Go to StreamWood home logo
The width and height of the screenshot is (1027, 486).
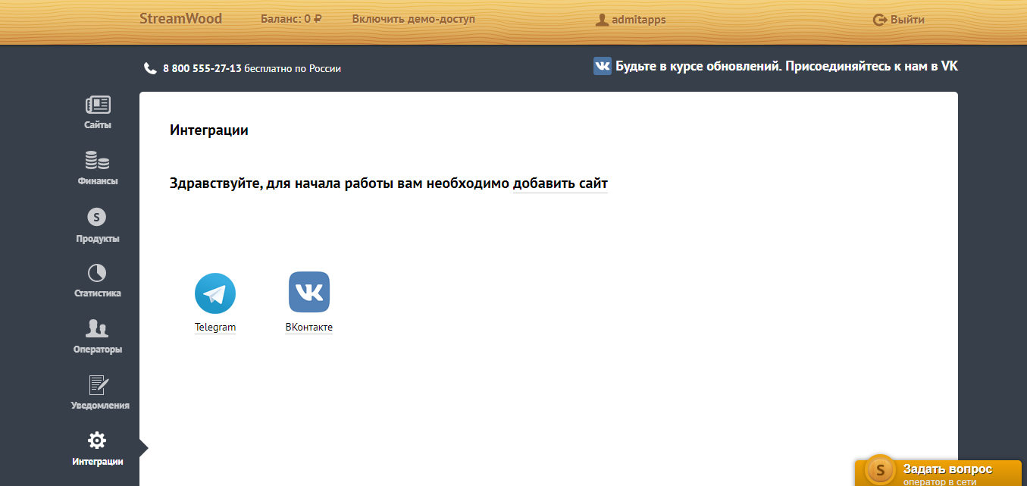coord(180,19)
